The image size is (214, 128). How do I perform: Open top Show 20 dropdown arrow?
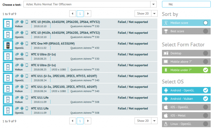point(154,14)
